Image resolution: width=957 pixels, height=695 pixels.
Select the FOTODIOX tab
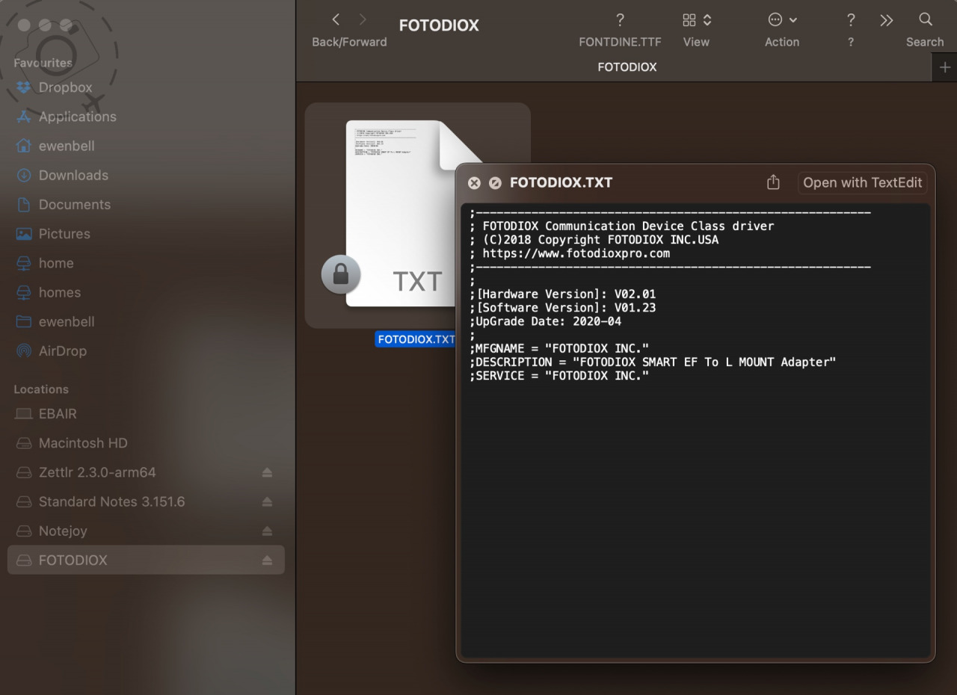(x=627, y=67)
